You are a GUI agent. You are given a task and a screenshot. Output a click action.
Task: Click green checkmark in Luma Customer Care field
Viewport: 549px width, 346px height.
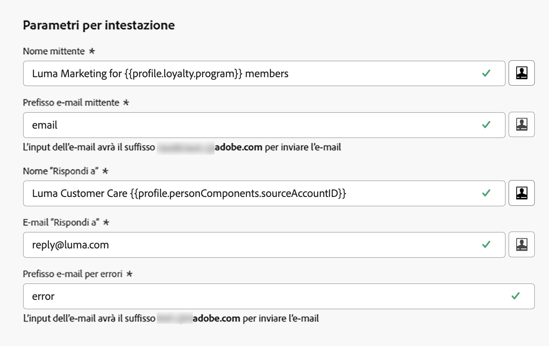click(486, 193)
